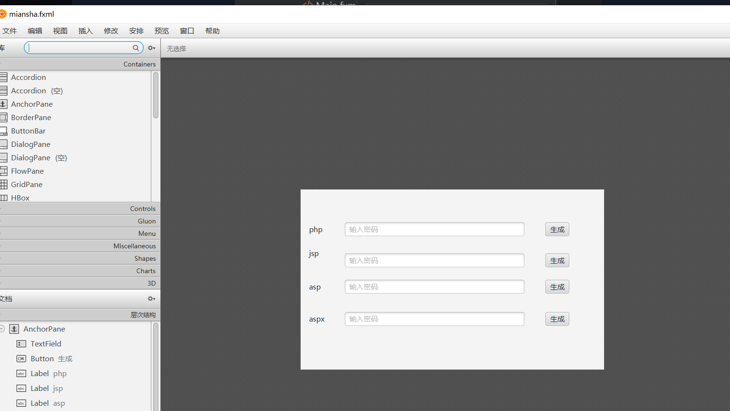Screen dimensions: 730x411
Task: Open the 窗口 menu
Action: [187, 31]
